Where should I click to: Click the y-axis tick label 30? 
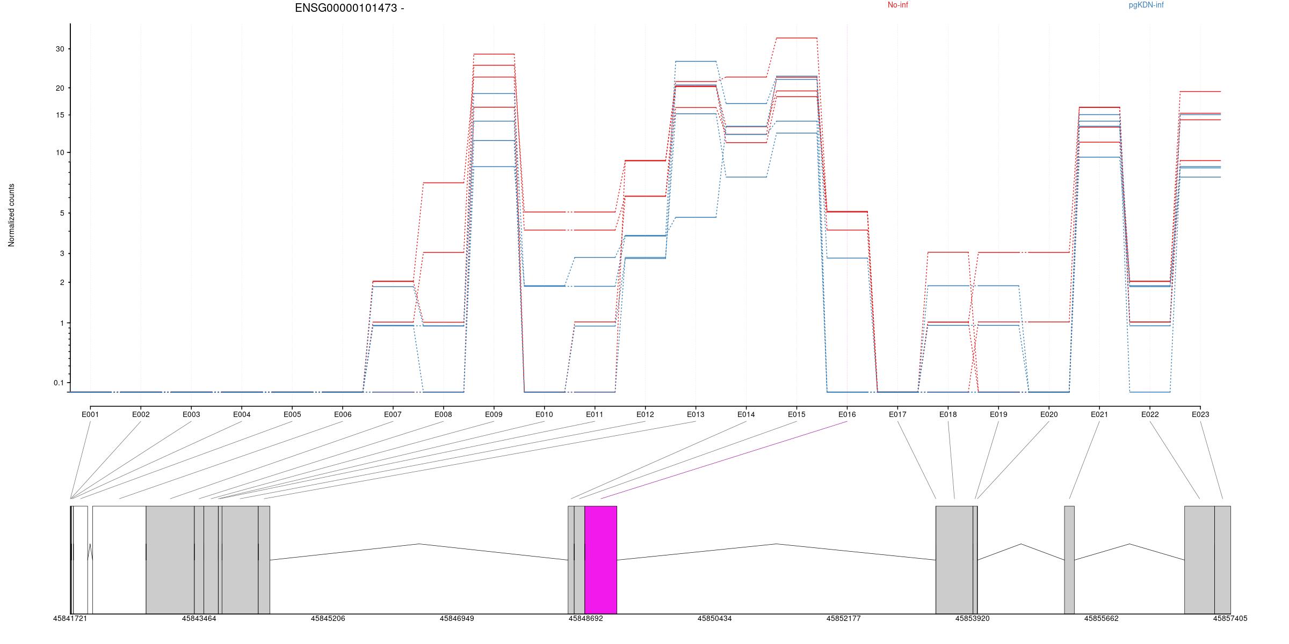[x=60, y=49]
